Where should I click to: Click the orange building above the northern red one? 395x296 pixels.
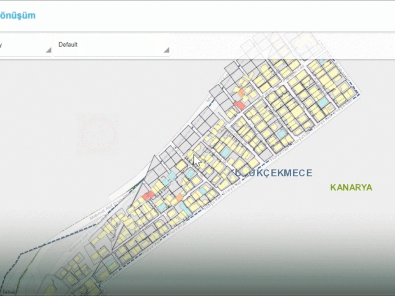coord(241,93)
